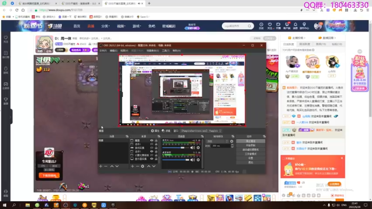The height and width of the screenshot is (209, 372).
Task: Expand Douyu 游戏 nav dropdown
Action: coord(137,26)
